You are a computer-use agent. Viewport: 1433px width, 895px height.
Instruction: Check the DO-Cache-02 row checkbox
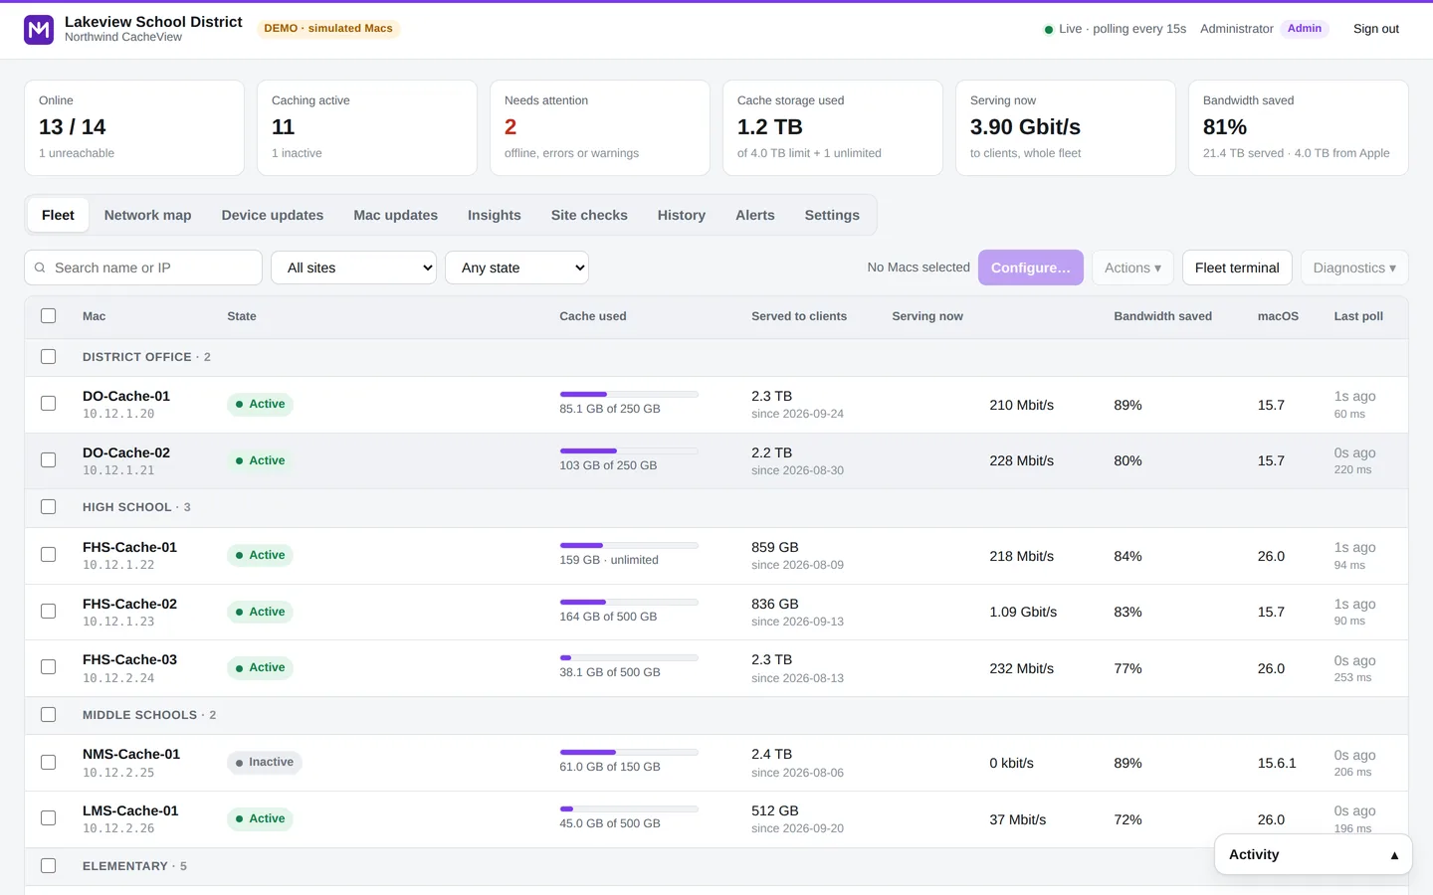tap(48, 460)
